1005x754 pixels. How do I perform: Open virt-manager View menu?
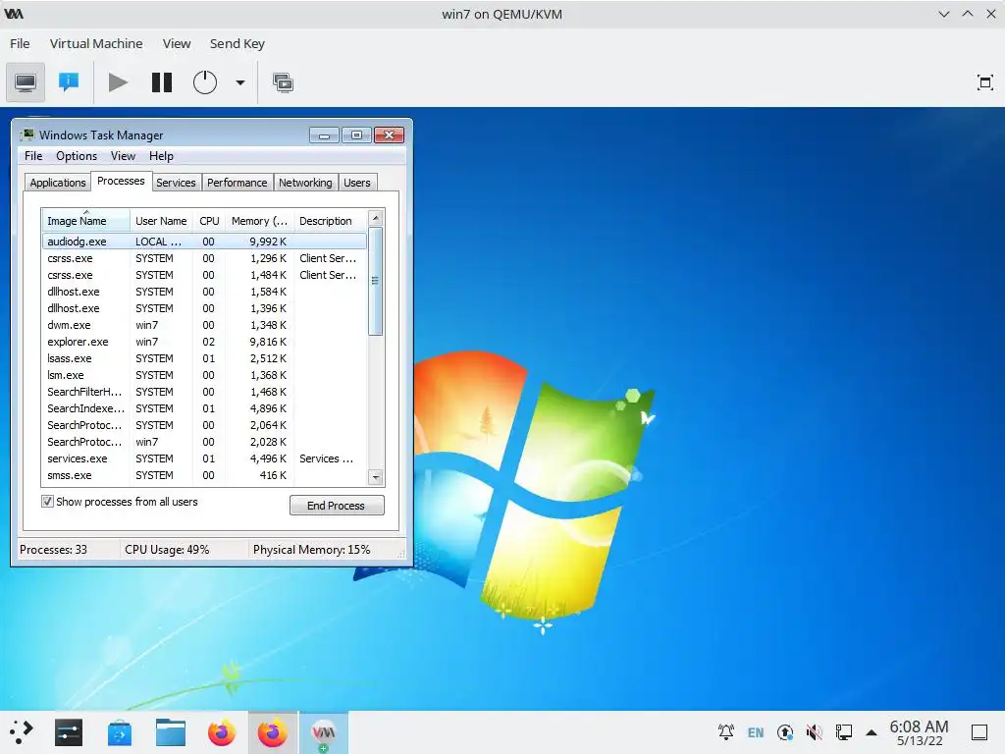pyautogui.click(x=177, y=43)
